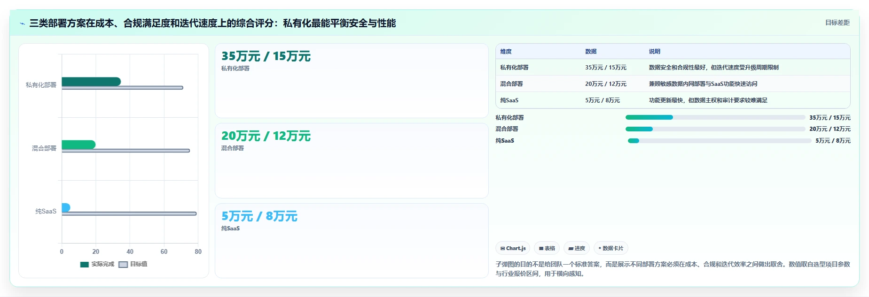Image resolution: width=869 pixels, height=297 pixels.
Task: Click the 5万元 / 8万元 KPI card value
Action: point(259,216)
